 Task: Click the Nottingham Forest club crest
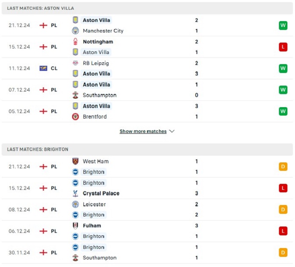click(x=75, y=42)
